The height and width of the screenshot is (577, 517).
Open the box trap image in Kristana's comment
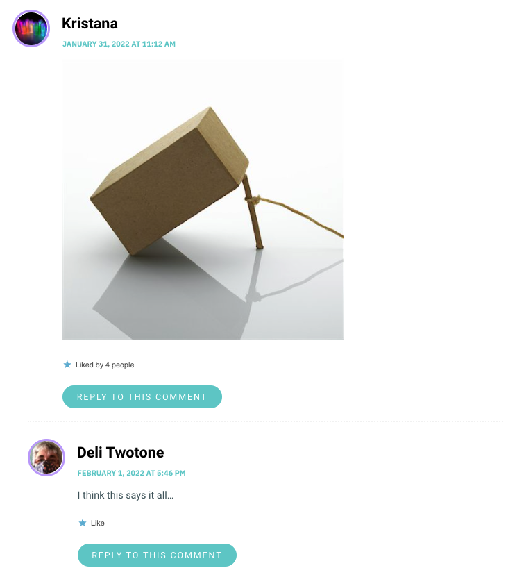coord(203,200)
